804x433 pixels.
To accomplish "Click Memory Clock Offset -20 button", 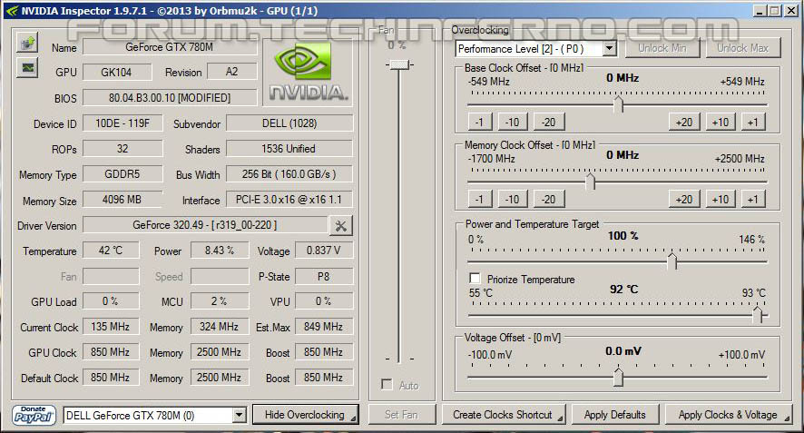I will click(549, 199).
